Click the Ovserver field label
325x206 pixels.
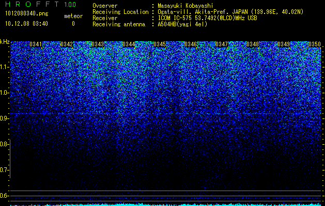(x=105, y=6)
